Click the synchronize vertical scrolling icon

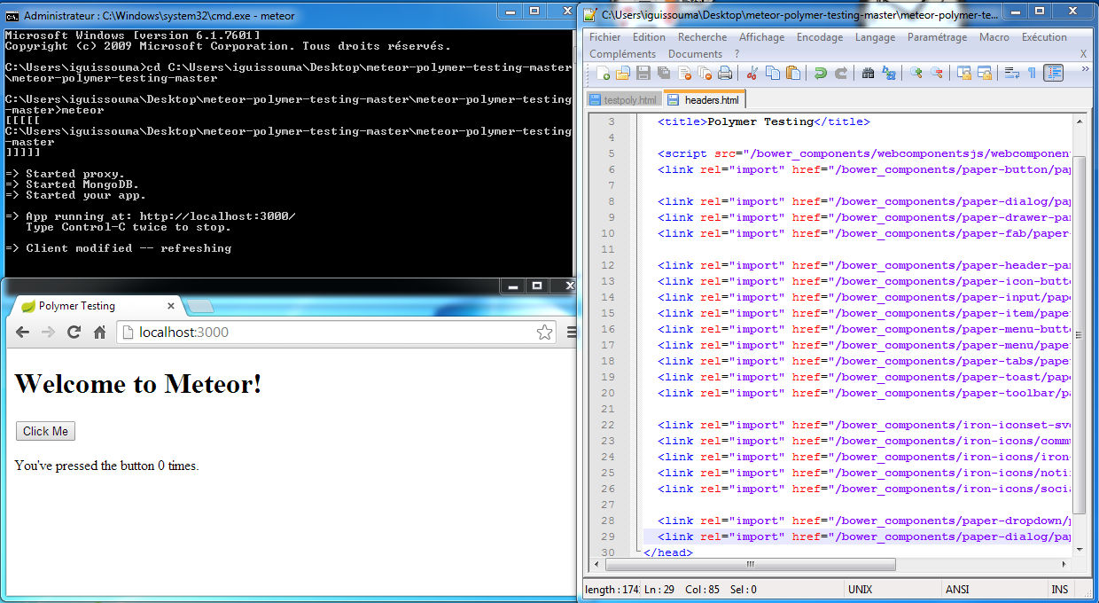click(x=963, y=73)
